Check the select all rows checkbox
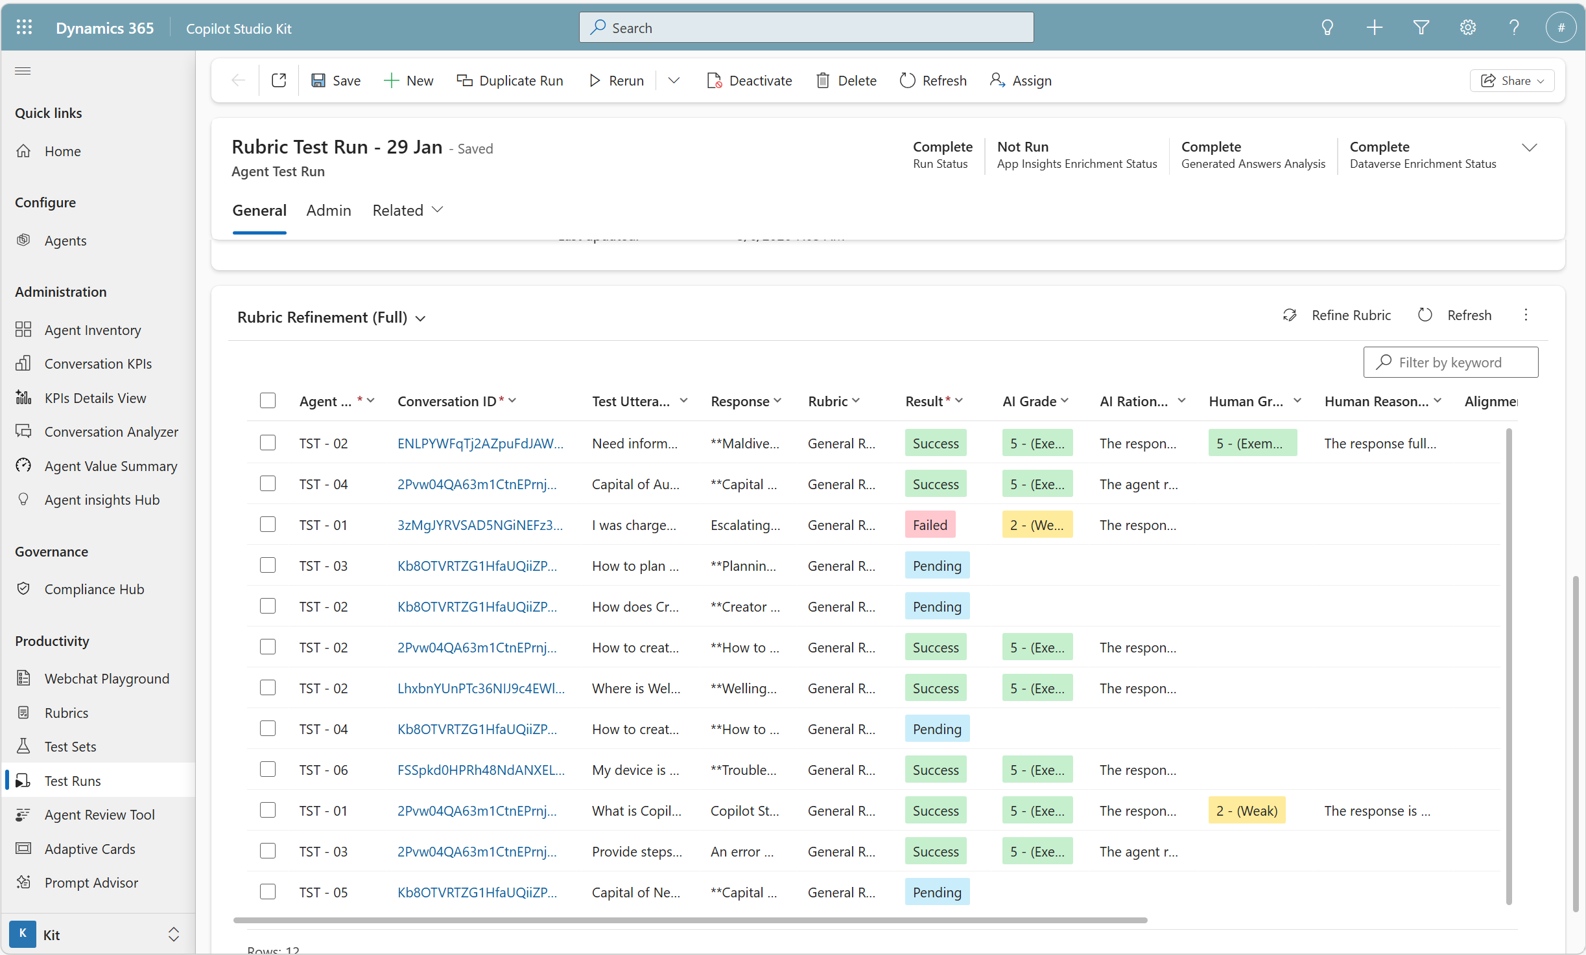The width and height of the screenshot is (1586, 955). 268,400
